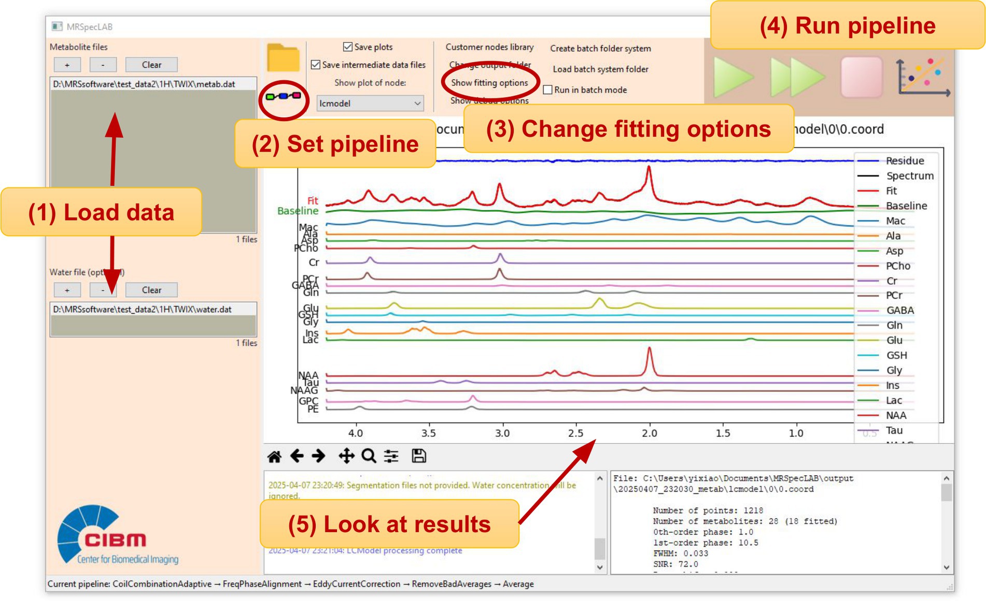
Task: Go to next plot view with the forward arrow
Action: click(319, 456)
